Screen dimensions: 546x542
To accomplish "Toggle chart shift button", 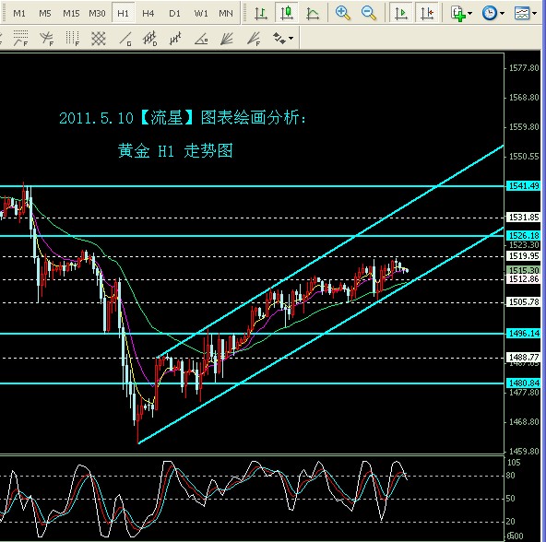I will [427, 13].
